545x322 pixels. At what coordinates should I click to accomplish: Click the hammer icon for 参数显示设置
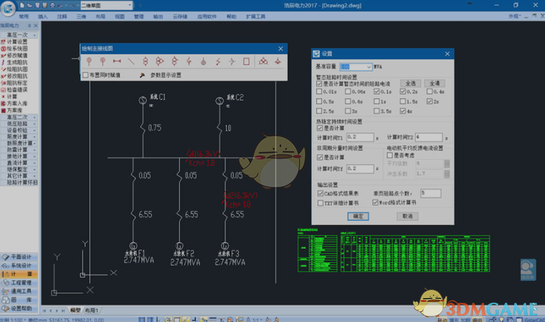142,76
